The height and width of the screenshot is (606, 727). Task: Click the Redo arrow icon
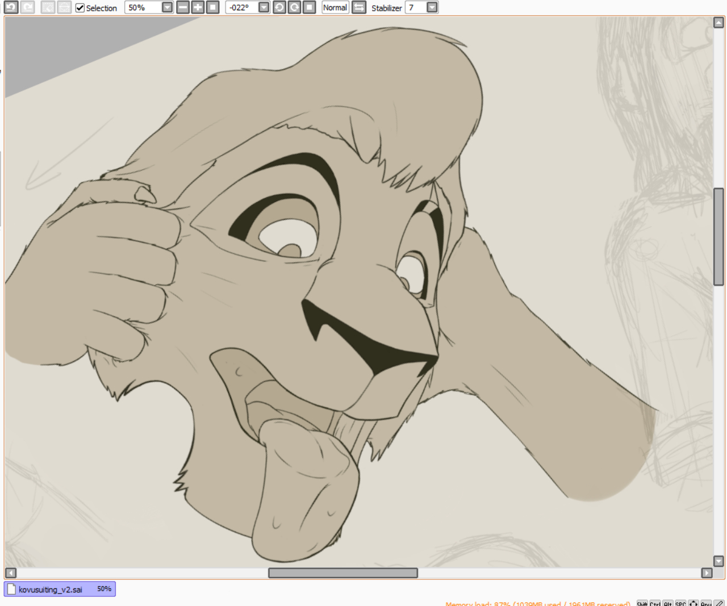click(x=27, y=7)
